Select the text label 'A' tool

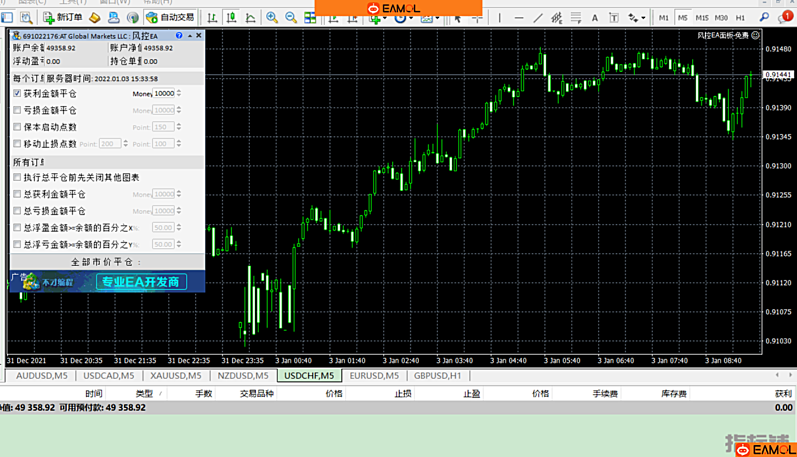(595, 18)
